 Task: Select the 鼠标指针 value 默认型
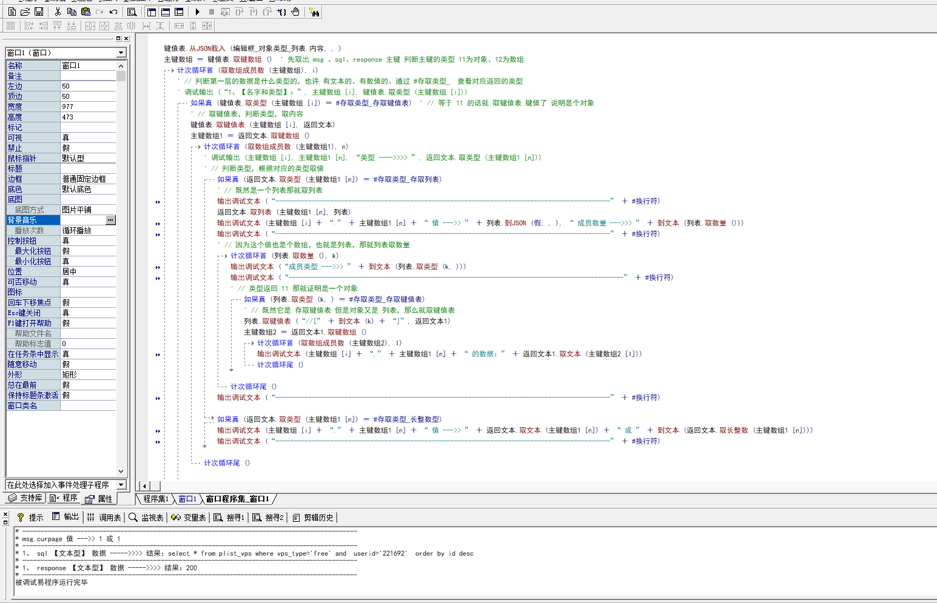coord(88,158)
